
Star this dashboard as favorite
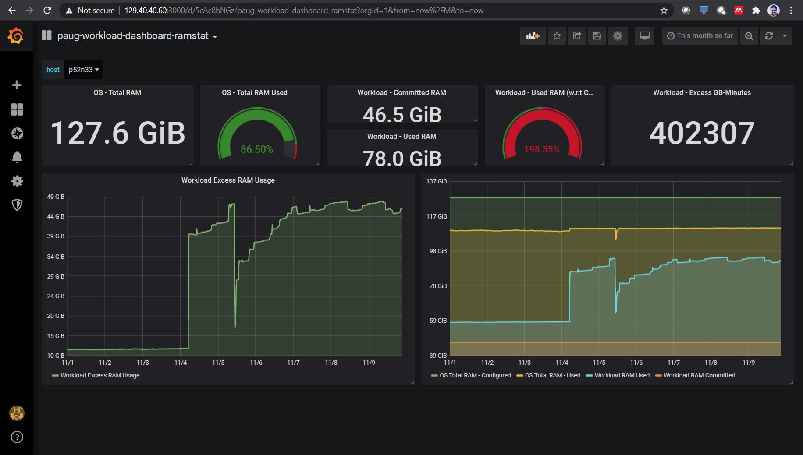(x=557, y=36)
